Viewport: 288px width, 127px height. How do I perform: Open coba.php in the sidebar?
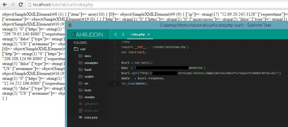click(x=91, y=117)
